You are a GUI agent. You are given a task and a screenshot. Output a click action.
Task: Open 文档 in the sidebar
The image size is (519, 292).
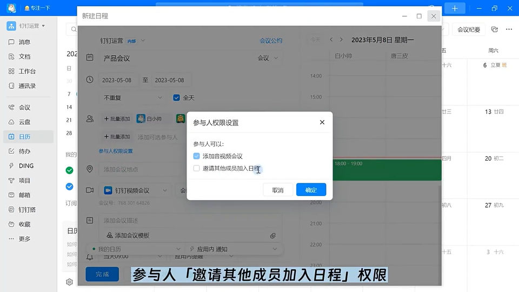pyautogui.click(x=24, y=57)
